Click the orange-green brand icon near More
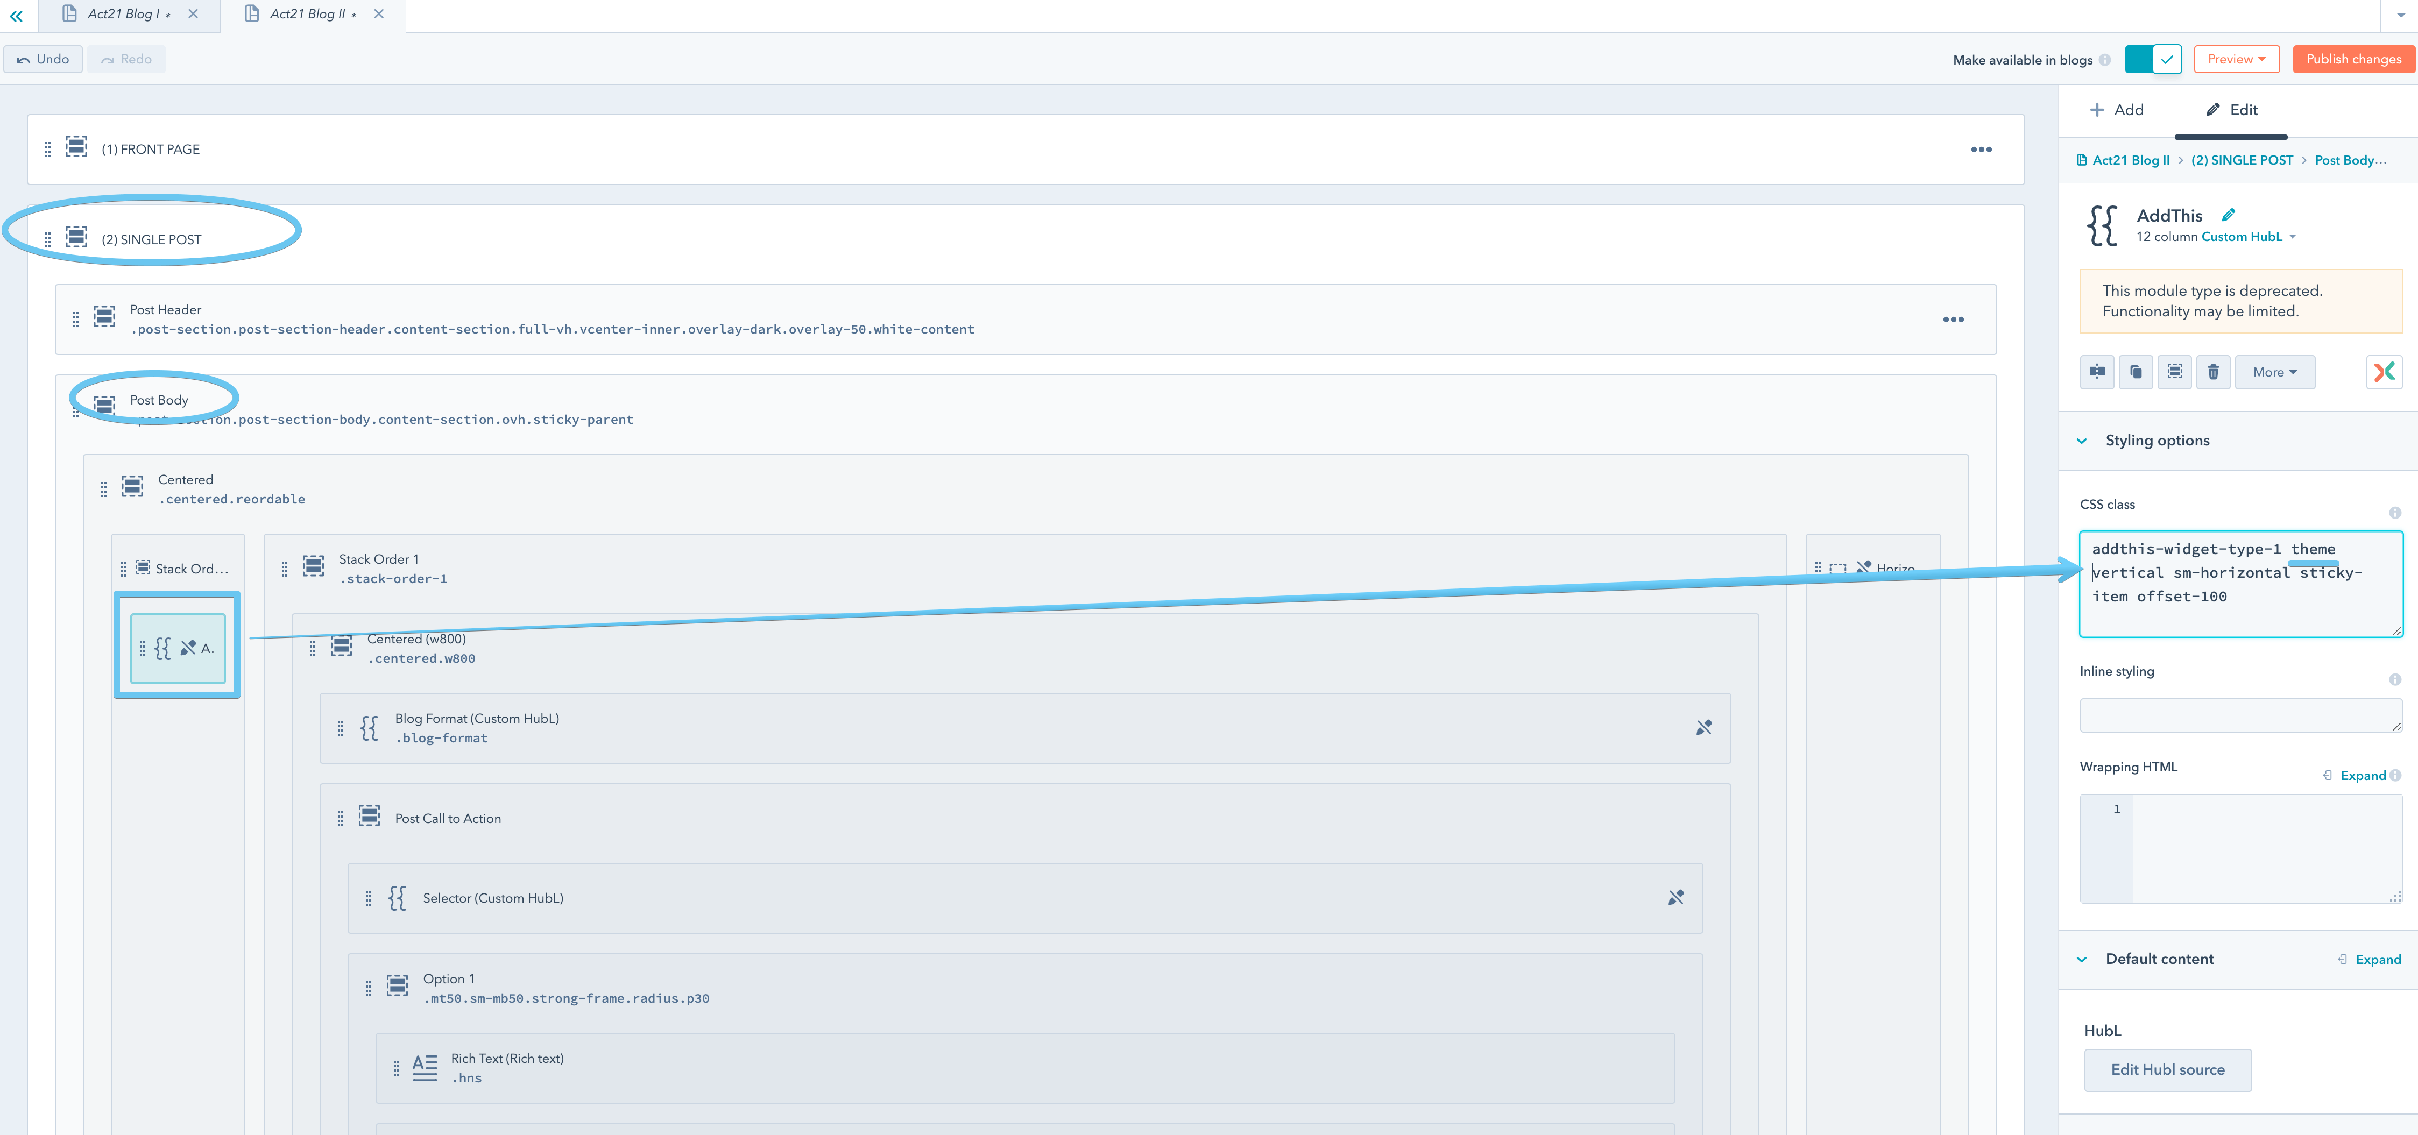The image size is (2418, 1135). coord(2384,372)
